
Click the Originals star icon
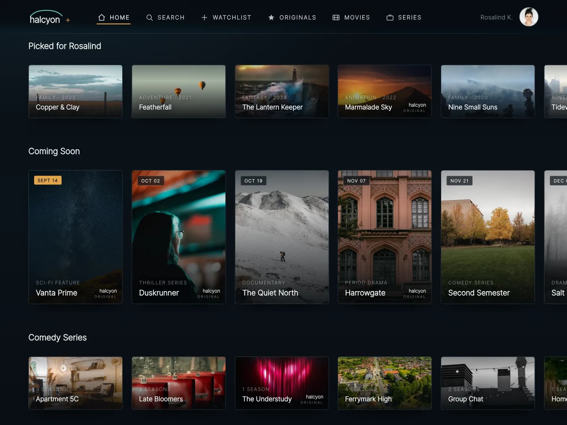tap(271, 17)
